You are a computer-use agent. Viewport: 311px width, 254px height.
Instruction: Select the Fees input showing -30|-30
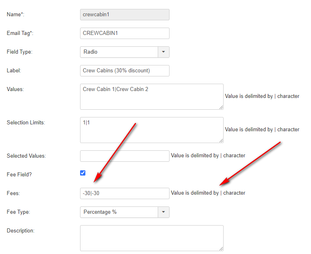click(124, 193)
